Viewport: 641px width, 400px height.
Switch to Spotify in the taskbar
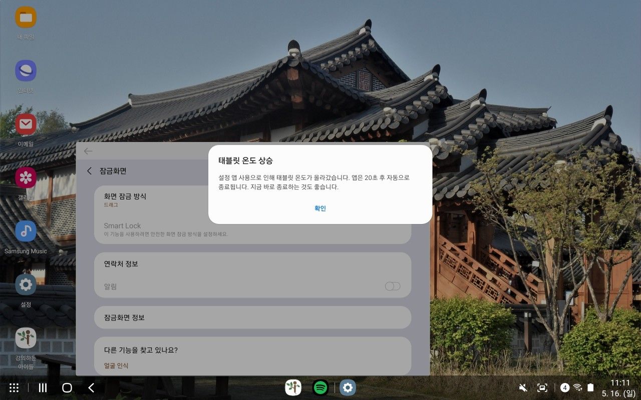click(x=320, y=387)
